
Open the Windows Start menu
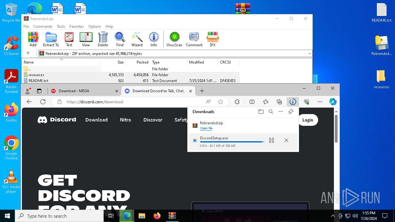pyautogui.click(x=7, y=216)
